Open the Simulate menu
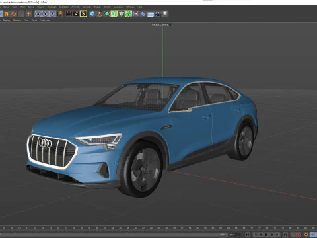This screenshot has height=238, width=317. [x=87, y=7]
